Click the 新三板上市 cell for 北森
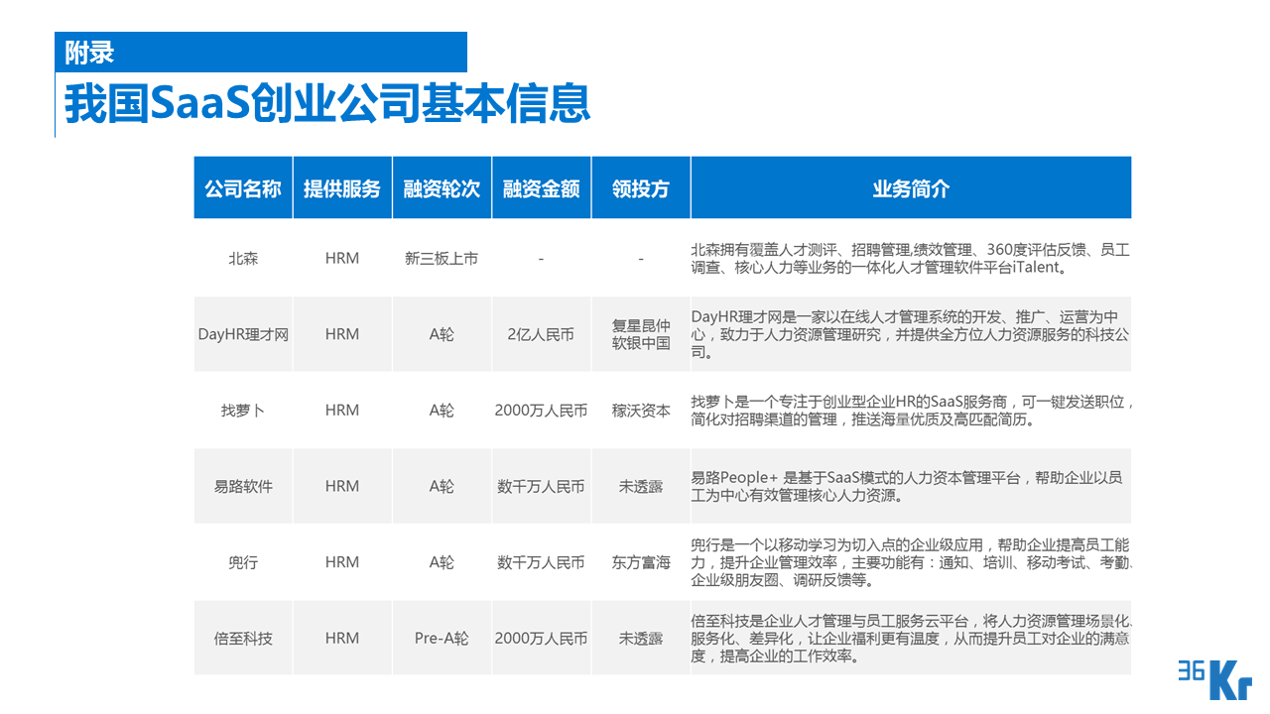This screenshot has width=1270, height=714. [442, 257]
